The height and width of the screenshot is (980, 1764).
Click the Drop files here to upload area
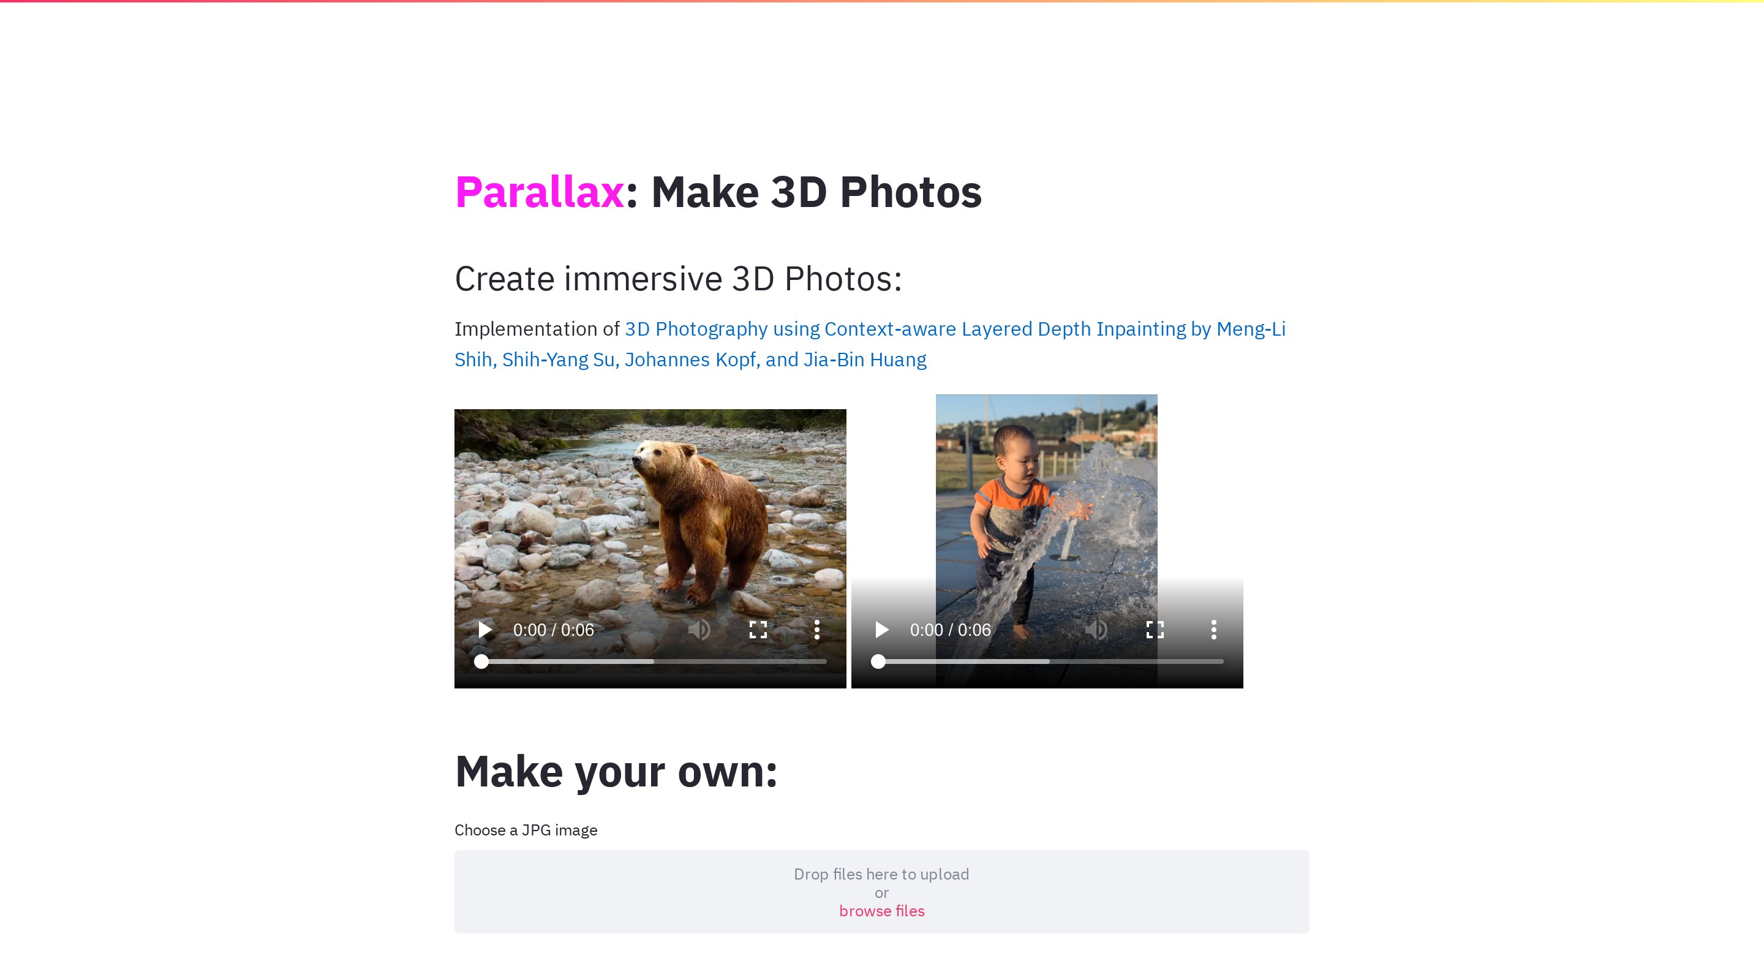pyautogui.click(x=882, y=892)
